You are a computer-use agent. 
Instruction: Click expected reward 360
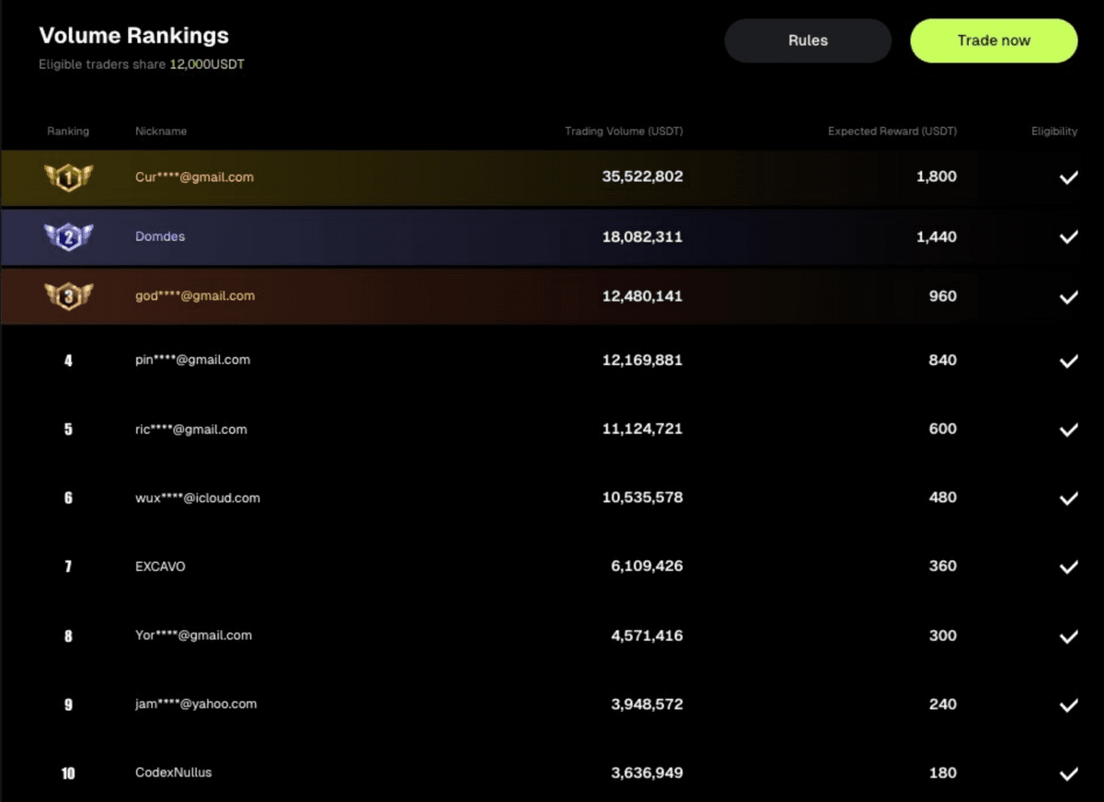coord(943,567)
